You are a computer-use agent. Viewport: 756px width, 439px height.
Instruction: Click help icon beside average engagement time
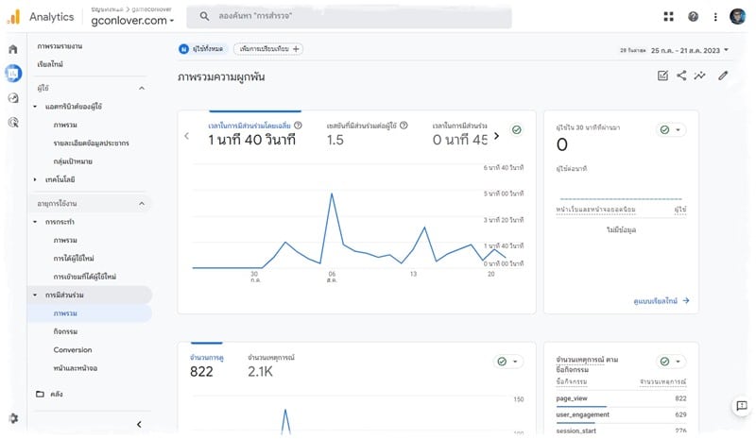(298, 126)
